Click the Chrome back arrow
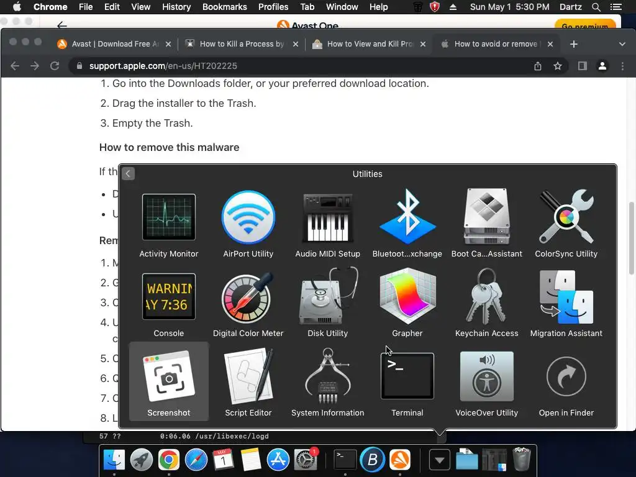636x477 pixels. click(x=15, y=66)
